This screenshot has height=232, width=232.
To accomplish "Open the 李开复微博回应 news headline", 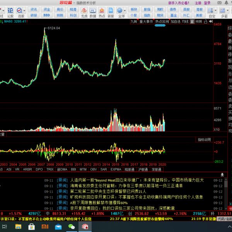I will 122,208.
